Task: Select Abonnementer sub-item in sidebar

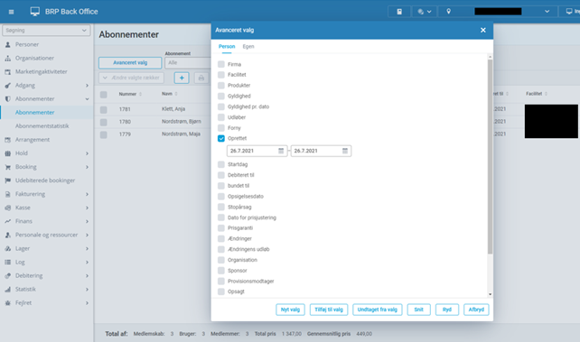Action: 34,113
